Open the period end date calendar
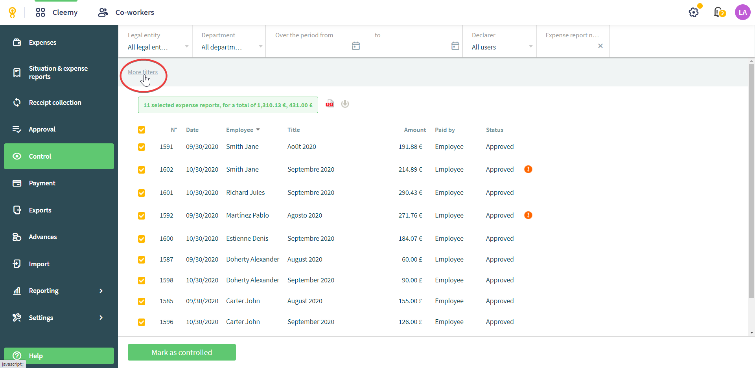Viewport: 755px width, 368px height. tap(455, 46)
